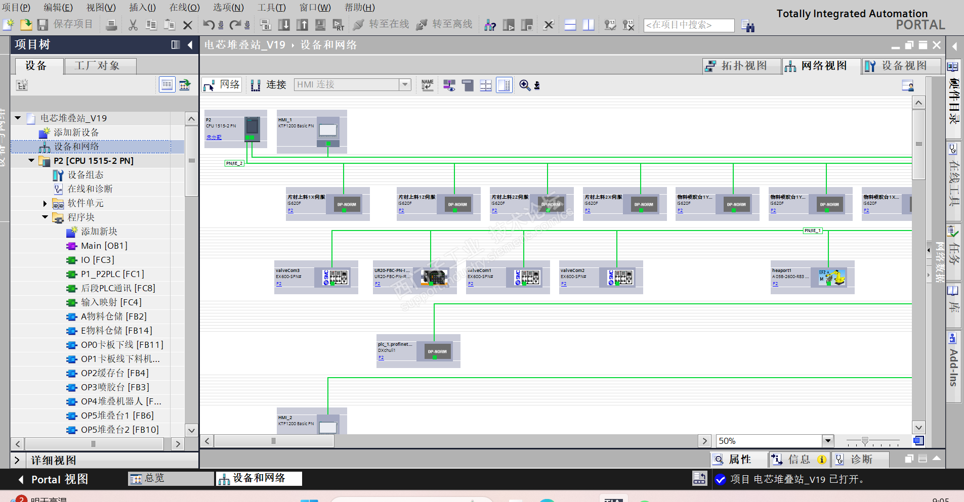The width and height of the screenshot is (964, 502).
Task: Click the 保存项目 save button
Action: tap(65, 24)
